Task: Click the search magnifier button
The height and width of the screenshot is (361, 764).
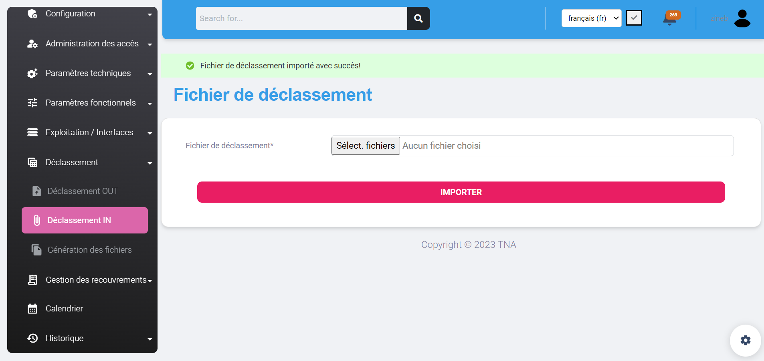Action: tap(418, 18)
